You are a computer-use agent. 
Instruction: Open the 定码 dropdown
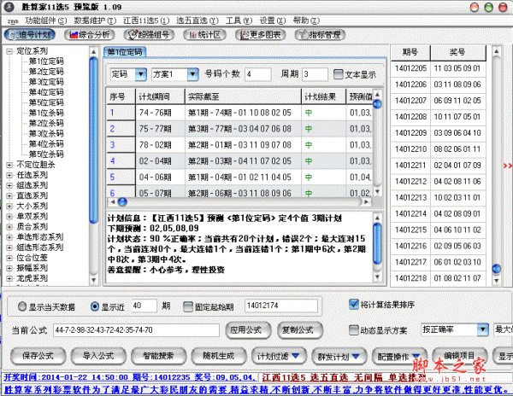(141, 74)
